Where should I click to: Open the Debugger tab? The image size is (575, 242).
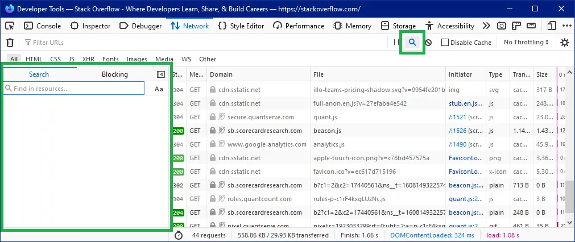pyautogui.click(x=141, y=26)
